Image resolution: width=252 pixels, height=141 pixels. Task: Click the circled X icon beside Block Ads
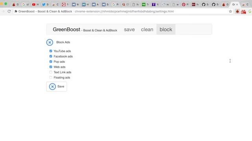(50, 42)
